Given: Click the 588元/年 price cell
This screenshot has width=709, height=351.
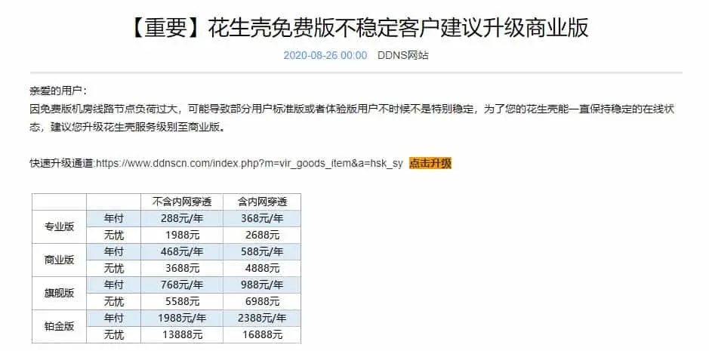Looking at the screenshot, I should [x=262, y=252].
